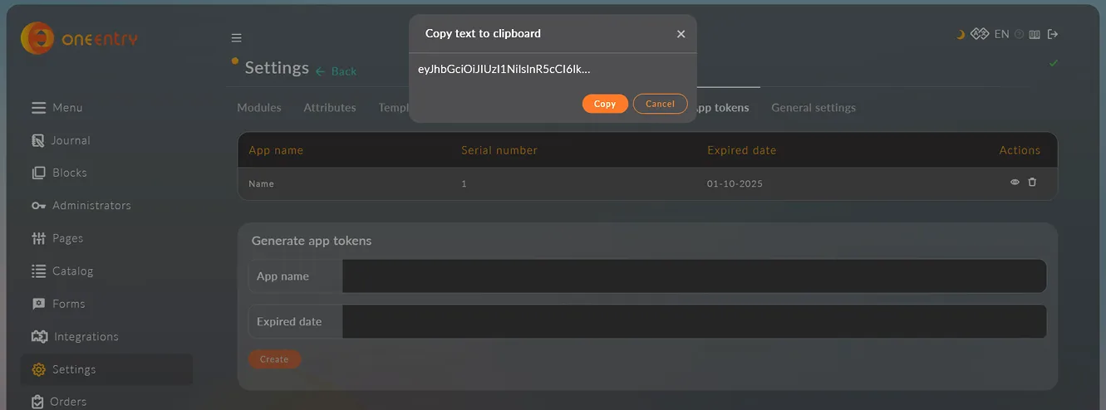1106x410 pixels.
Task: Click the Journal sidebar icon
Action: tap(38, 140)
